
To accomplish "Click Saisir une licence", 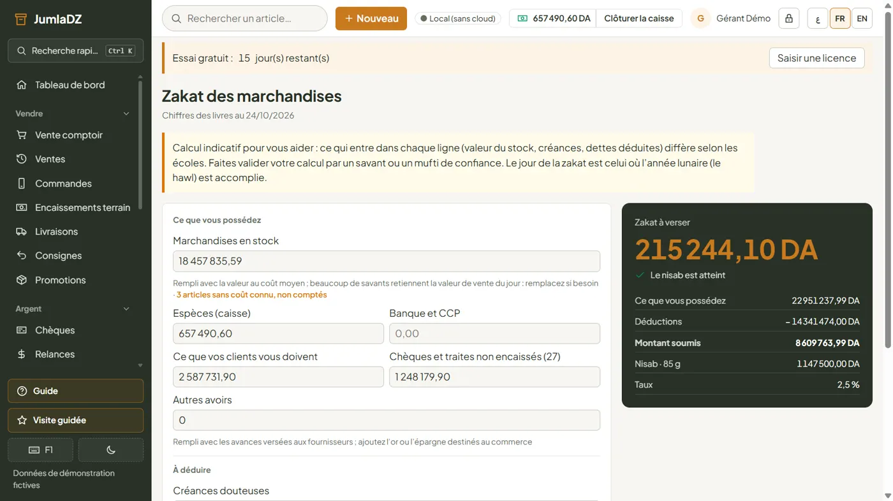I will (x=816, y=58).
